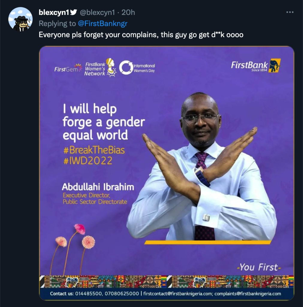This screenshot has width=303, height=307.
Task: Click the International Women's Day logo
Action: coord(137,67)
